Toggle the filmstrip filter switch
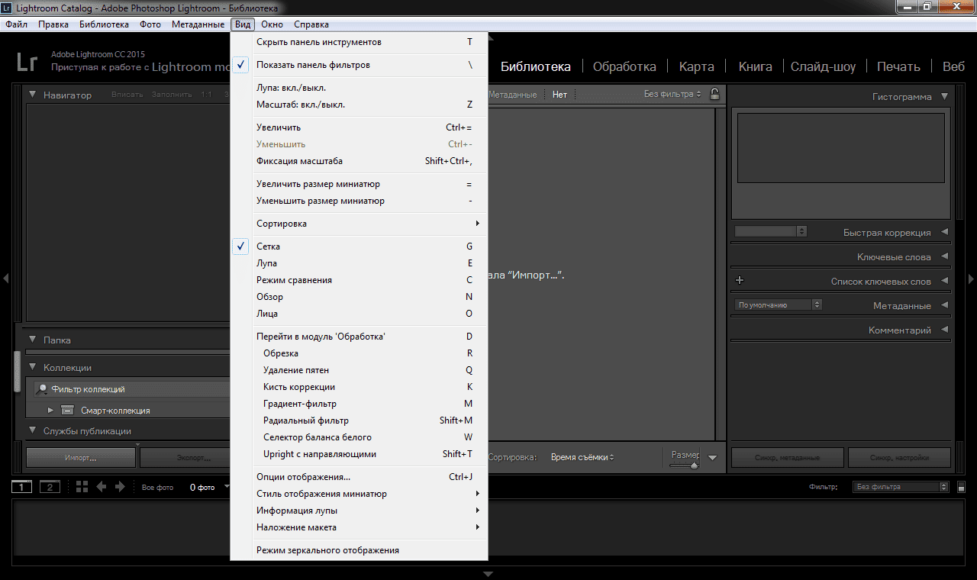Viewport: 977px width, 580px height. 962,487
